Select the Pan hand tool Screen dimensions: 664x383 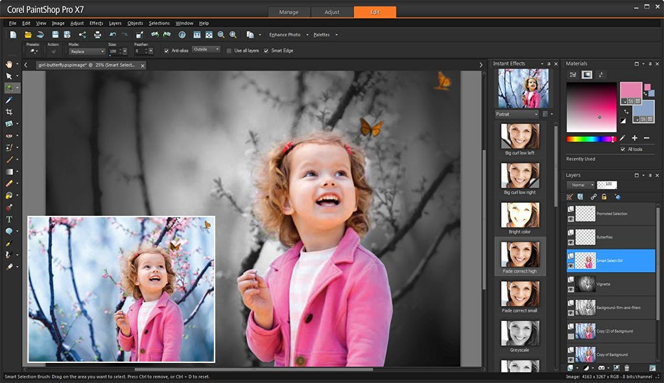[x=9, y=64]
